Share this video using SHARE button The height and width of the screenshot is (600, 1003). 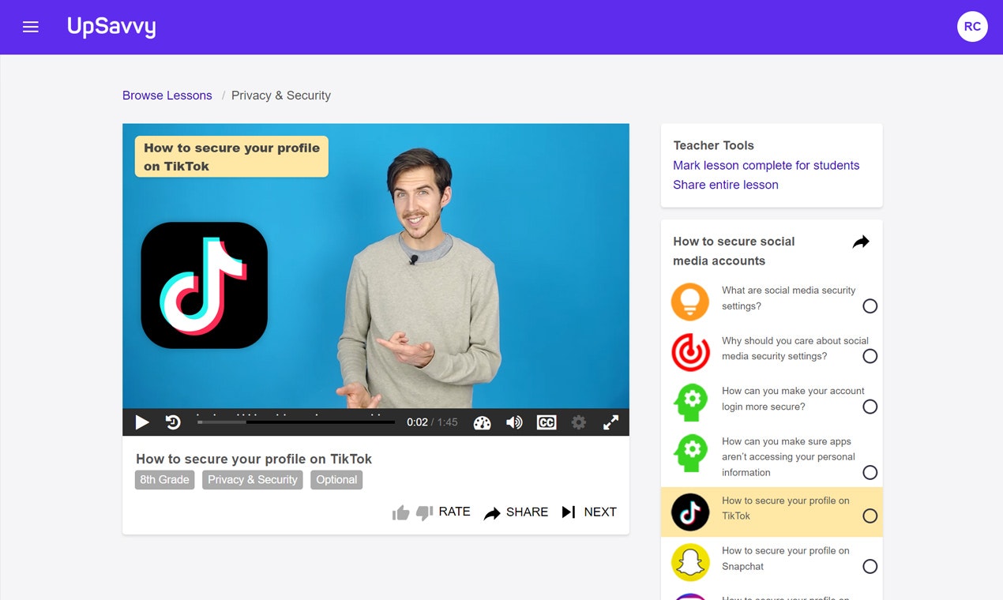point(516,512)
